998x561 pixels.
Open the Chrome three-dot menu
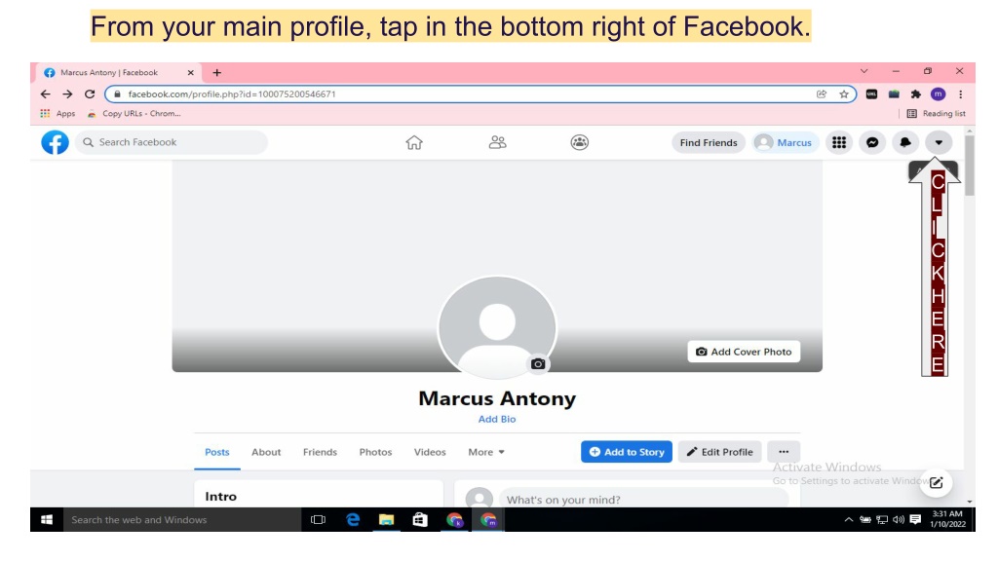tap(960, 94)
